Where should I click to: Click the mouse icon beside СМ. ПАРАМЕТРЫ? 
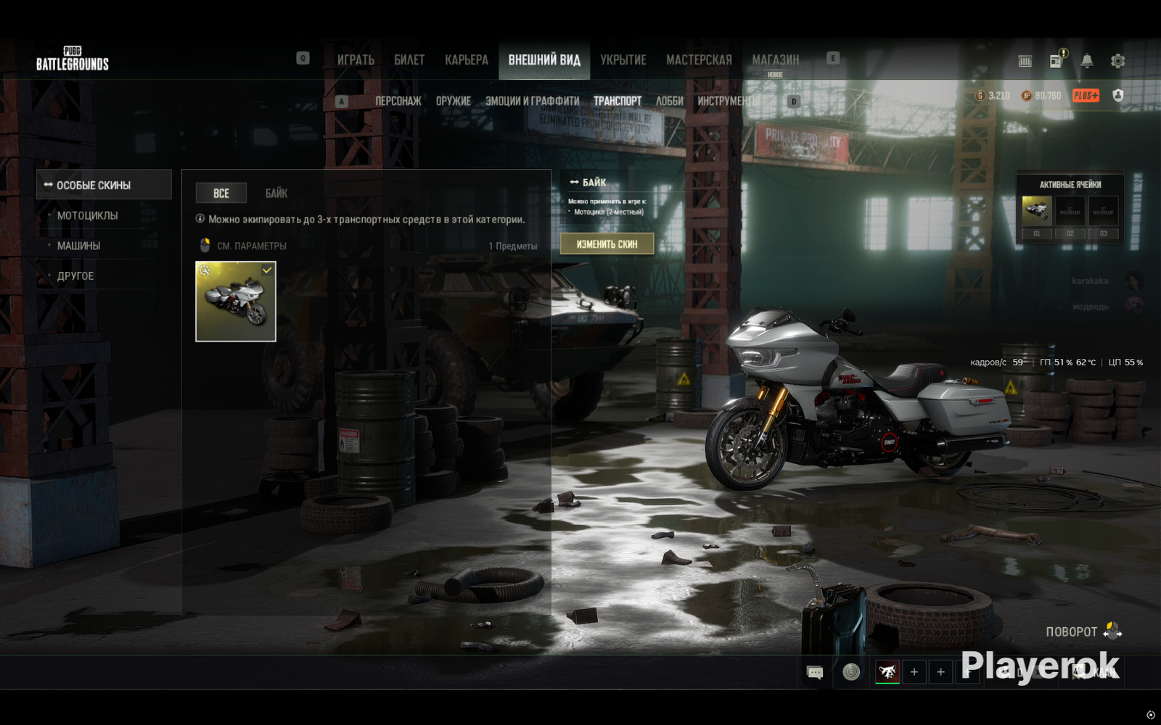[x=205, y=245]
